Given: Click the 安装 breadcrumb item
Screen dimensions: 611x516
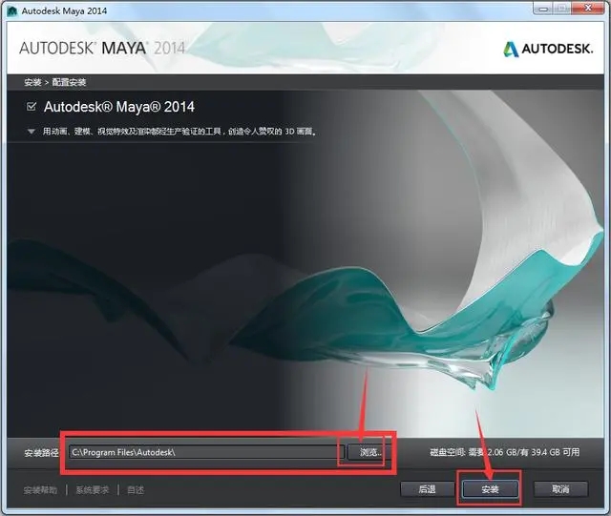Looking at the screenshot, I should pyautogui.click(x=32, y=82).
